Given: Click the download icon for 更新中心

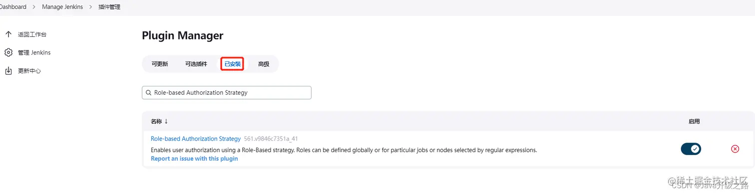Looking at the screenshot, I should point(8,71).
